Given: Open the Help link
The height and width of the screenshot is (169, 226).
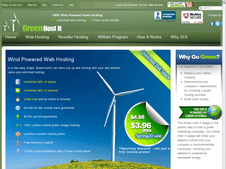Looking at the screenshot, I should 71,5.
